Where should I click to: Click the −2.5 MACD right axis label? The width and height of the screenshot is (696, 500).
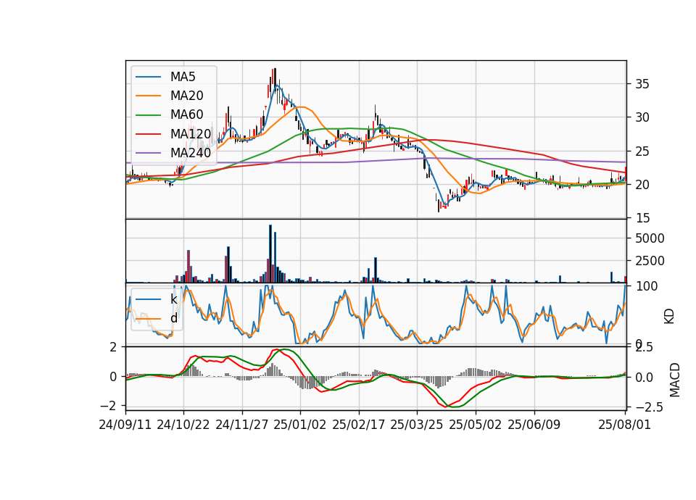(x=649, y=407)
